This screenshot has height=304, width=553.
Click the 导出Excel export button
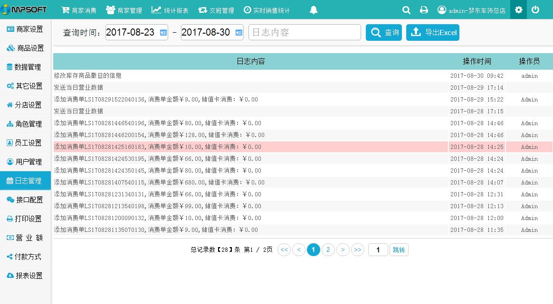pos(433,32)
